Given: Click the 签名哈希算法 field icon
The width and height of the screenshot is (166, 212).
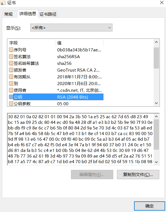Looking at the screenshot, I should click(11, 63).
